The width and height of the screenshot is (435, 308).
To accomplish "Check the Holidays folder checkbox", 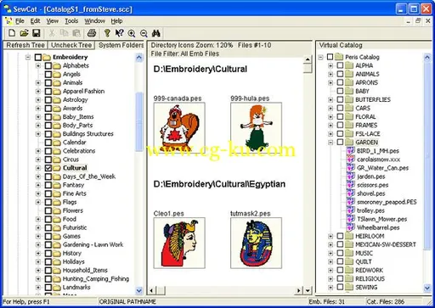I will click(48, 261).
